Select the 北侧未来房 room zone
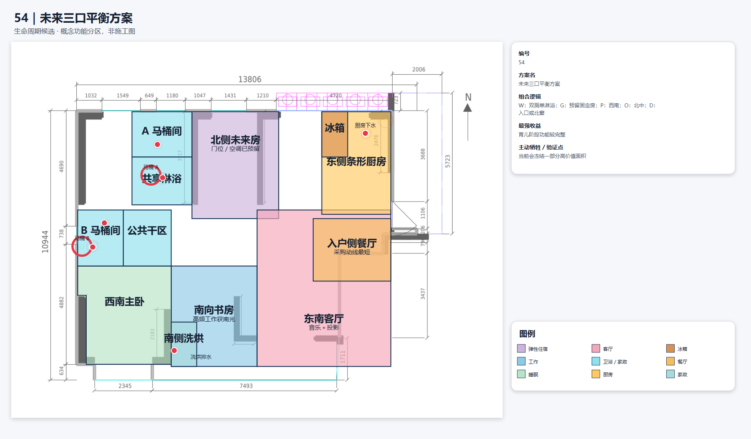The image size is (751, 439). click(235, 165)
